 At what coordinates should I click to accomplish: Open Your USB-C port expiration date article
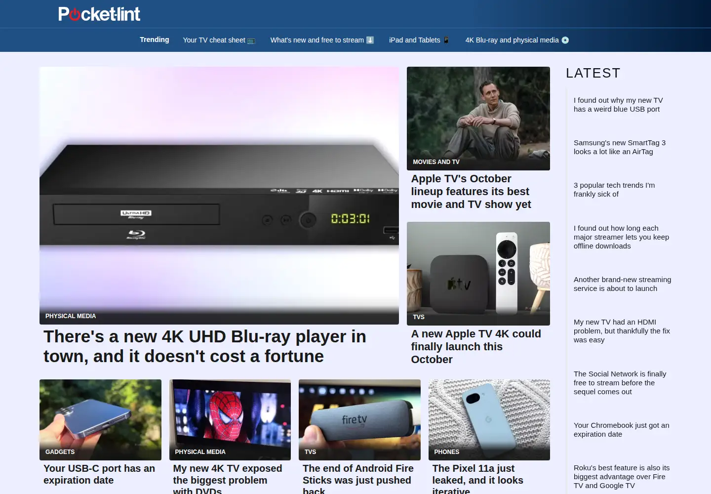tap(99, 474)
